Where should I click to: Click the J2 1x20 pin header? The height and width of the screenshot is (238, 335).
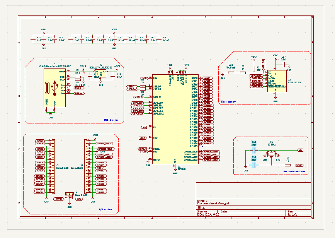[87, 166]
